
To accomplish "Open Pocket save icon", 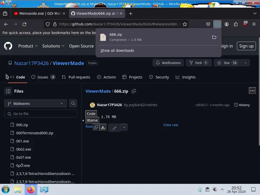I will coord(208,24).
